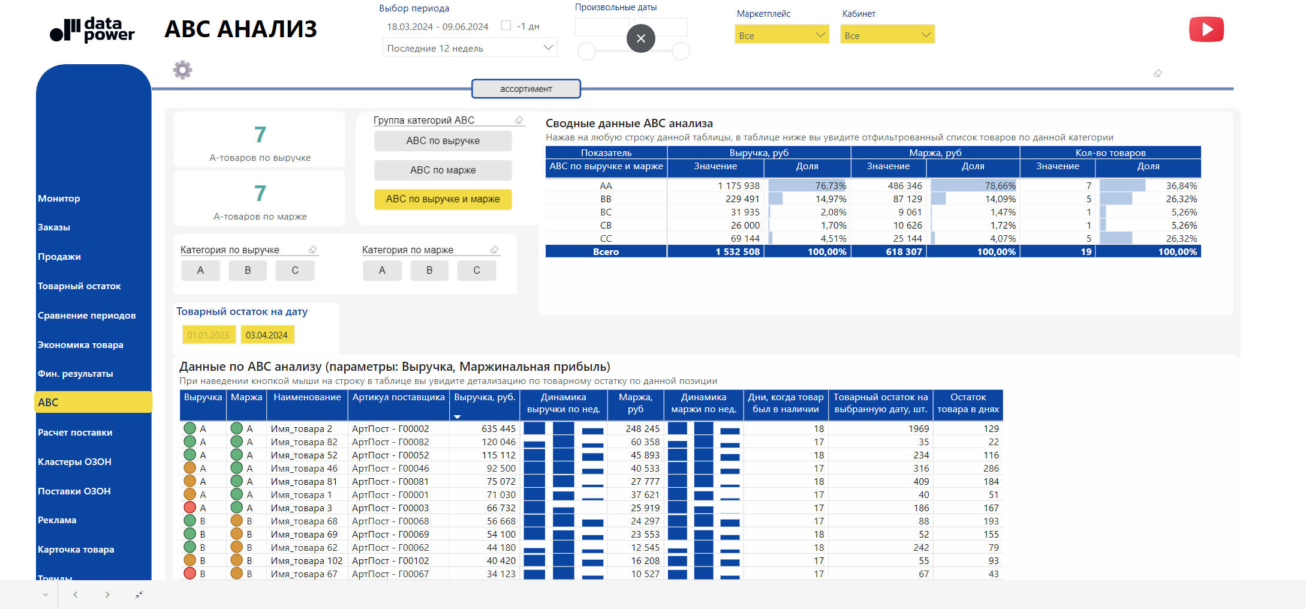Image resolution: width=1306 pixels, height=609 pixels.
Task: Toggle the -1 дн checkbox
Action: click(x=506, y=25)
